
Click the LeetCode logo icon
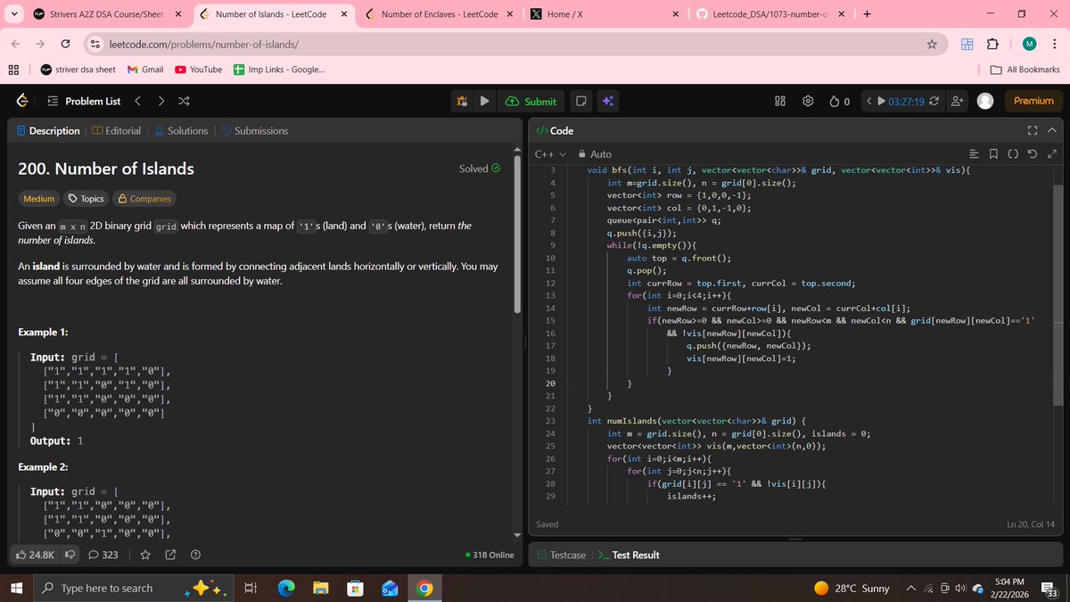tap(21, 102)
